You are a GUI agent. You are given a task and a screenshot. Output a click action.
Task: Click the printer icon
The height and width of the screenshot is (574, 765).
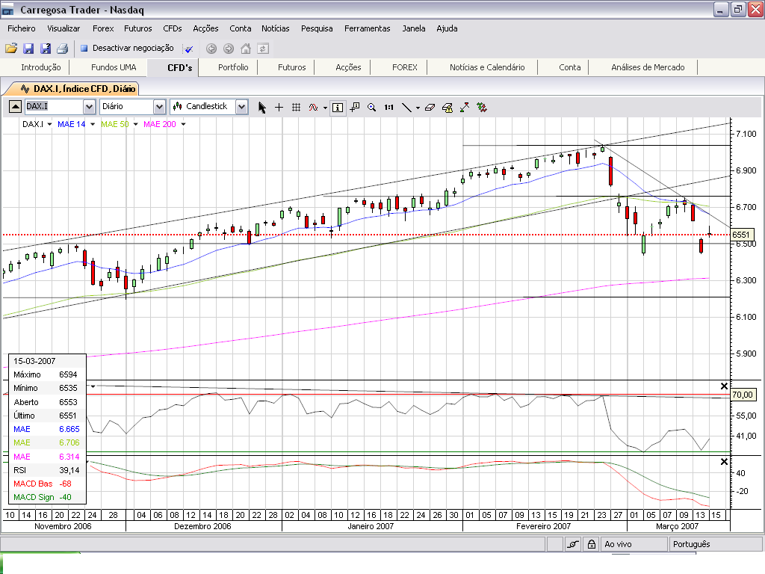63,49
